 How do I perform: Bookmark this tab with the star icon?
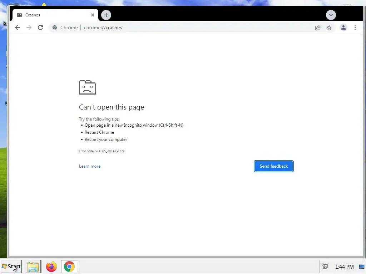click(x=329, y=28)
